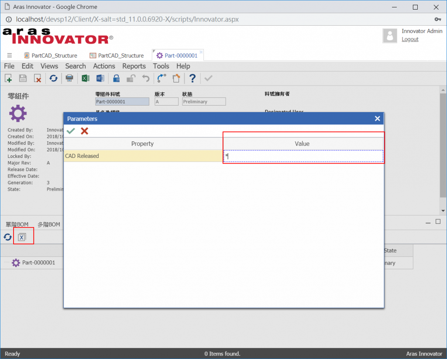Click the Innovator Admin user name
Viewport: 447px width, 359px height.
[422, 31]
